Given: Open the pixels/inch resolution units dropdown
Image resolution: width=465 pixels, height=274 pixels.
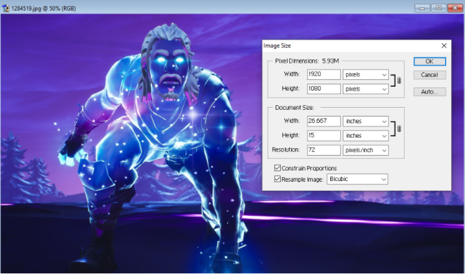Looking at the screenshot, I should (365, 150).
